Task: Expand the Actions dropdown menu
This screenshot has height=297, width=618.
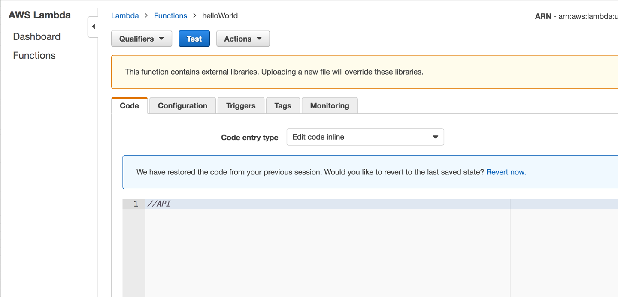Action: tap(243, 39)
